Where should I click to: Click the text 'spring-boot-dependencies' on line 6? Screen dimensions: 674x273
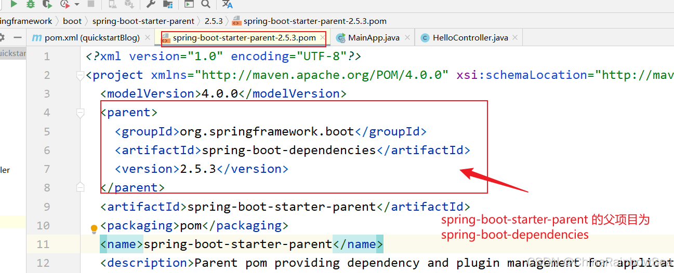[288, 151]
